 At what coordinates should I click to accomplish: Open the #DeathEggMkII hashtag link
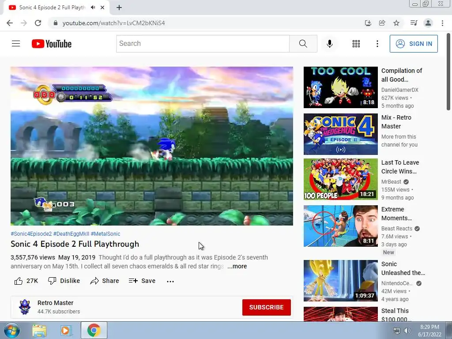coord(71,234)
